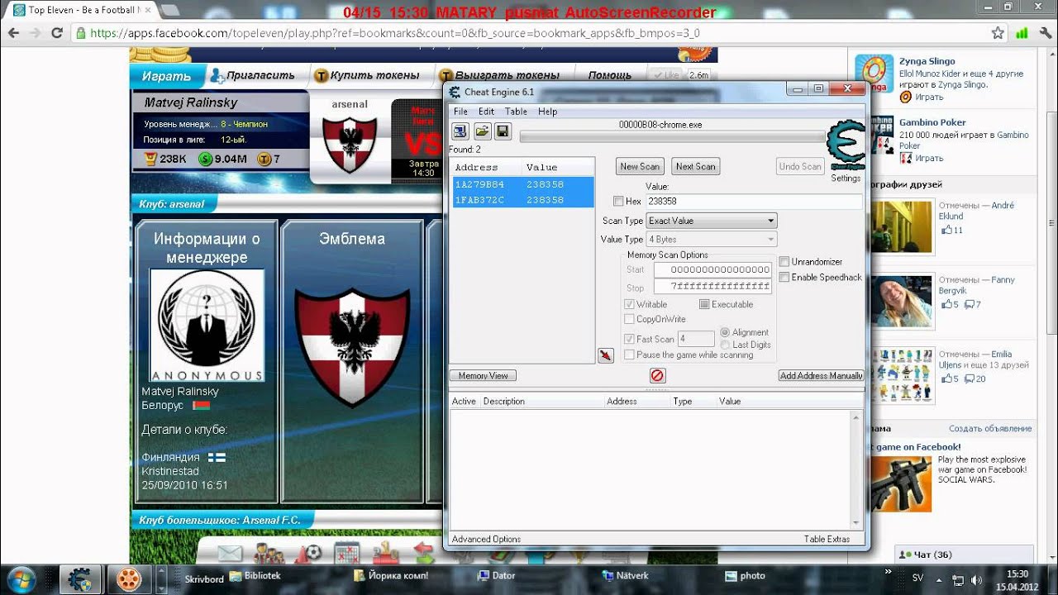The width and height of the screenshot is (1058, 595).
Task: Click the Fast Scan alignment value field
Action: (x=696, y=339)
